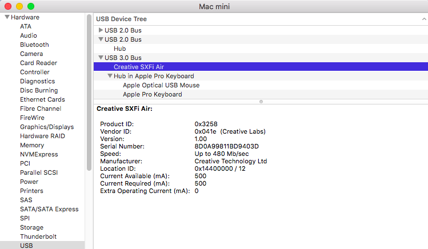This screenshot has width=428, height=249.
Task: View the Memory hardware section
Action: click(x=32, y=145)
